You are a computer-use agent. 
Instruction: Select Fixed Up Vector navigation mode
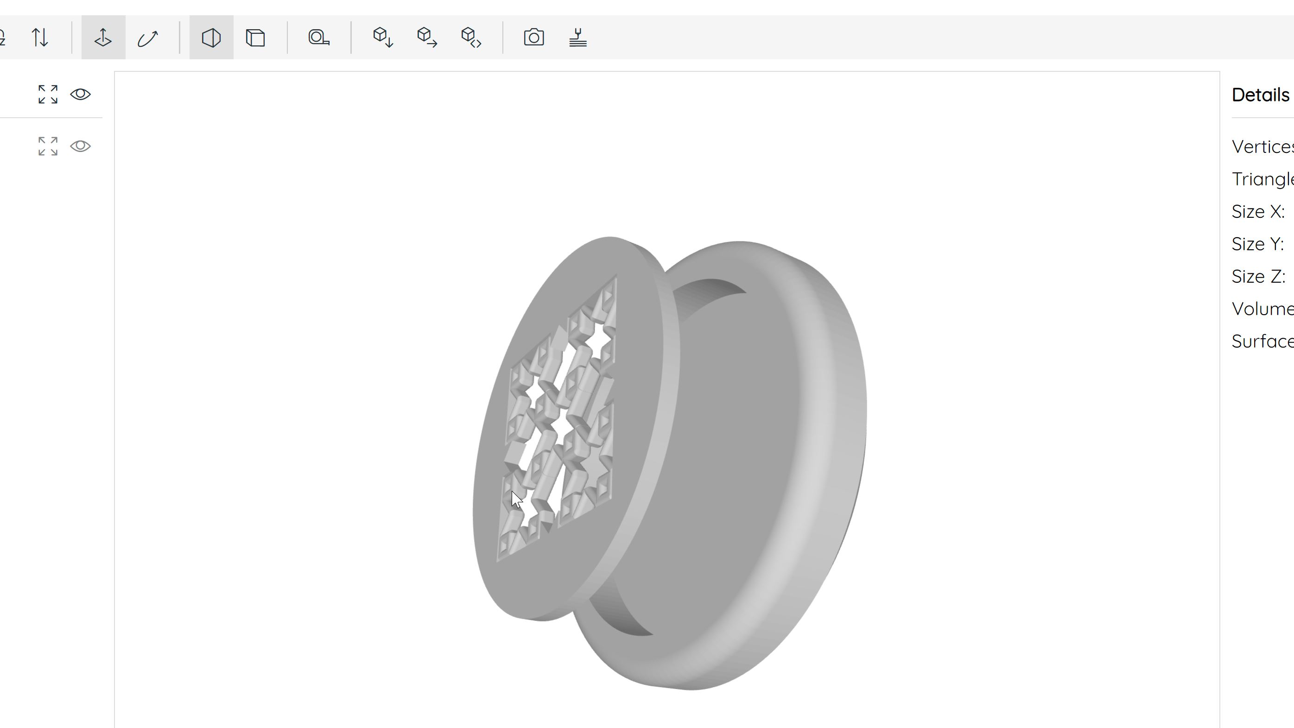pos(103,37)
